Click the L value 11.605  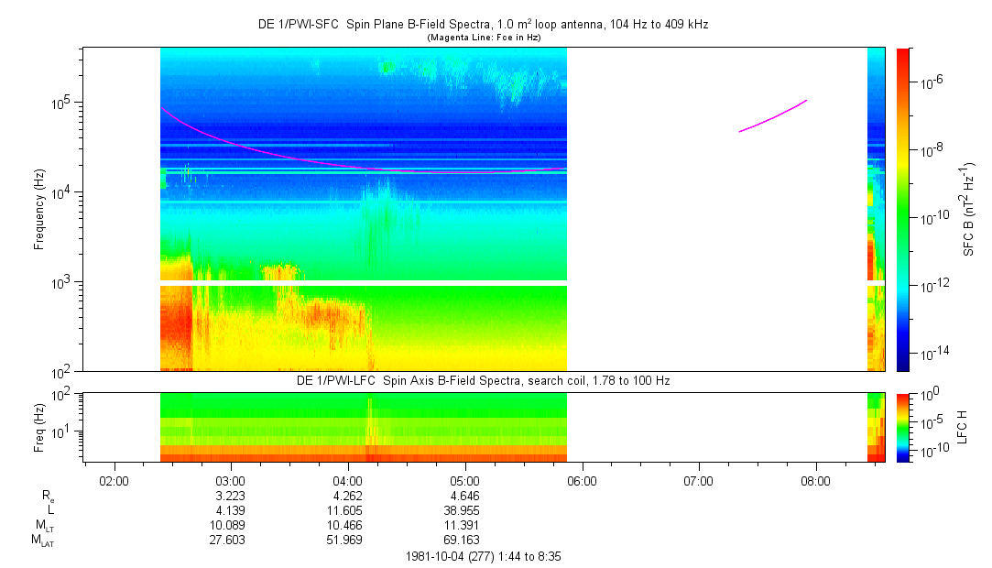347,509
